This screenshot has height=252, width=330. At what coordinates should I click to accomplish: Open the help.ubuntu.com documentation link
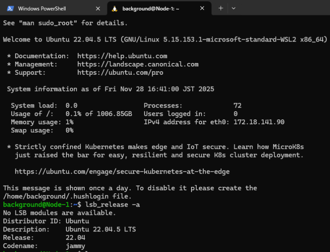point(122,56)
